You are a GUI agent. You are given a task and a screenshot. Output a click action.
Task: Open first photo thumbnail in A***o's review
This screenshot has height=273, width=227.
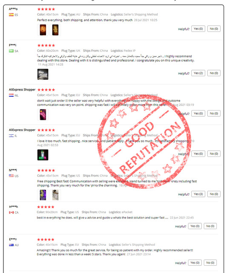[43, 30]
